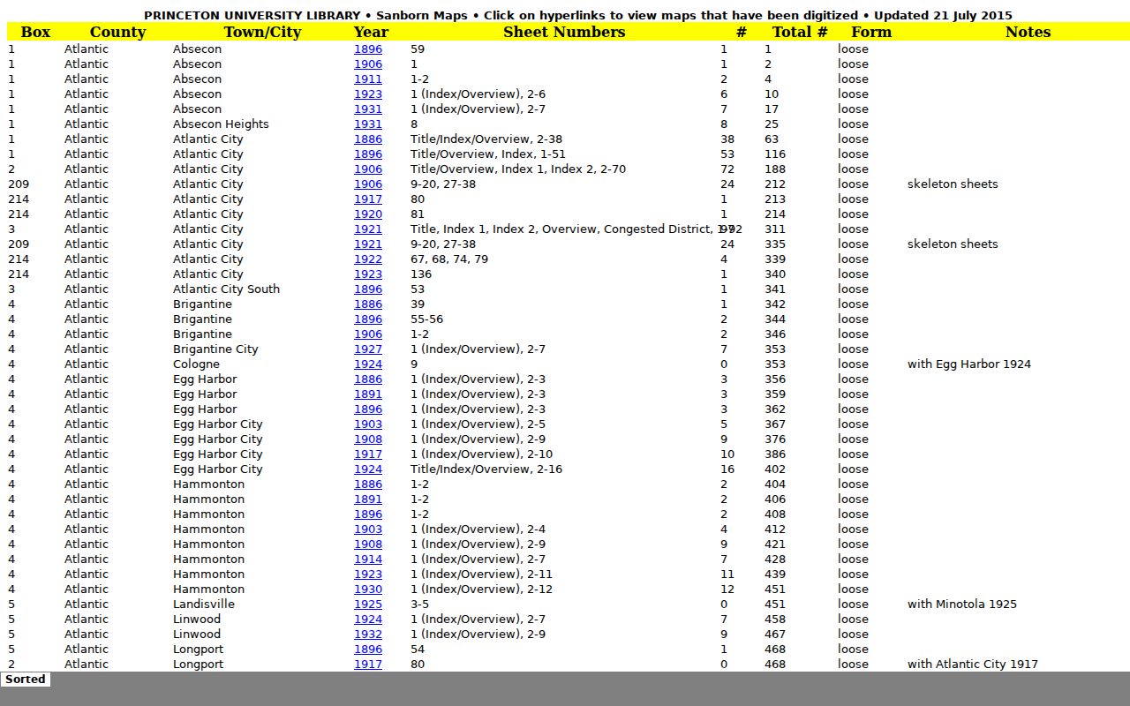The height and width of the screenshot is (706, 1130).
Task: Open the 1932 Linwood map link
Action: coord(368,635)
